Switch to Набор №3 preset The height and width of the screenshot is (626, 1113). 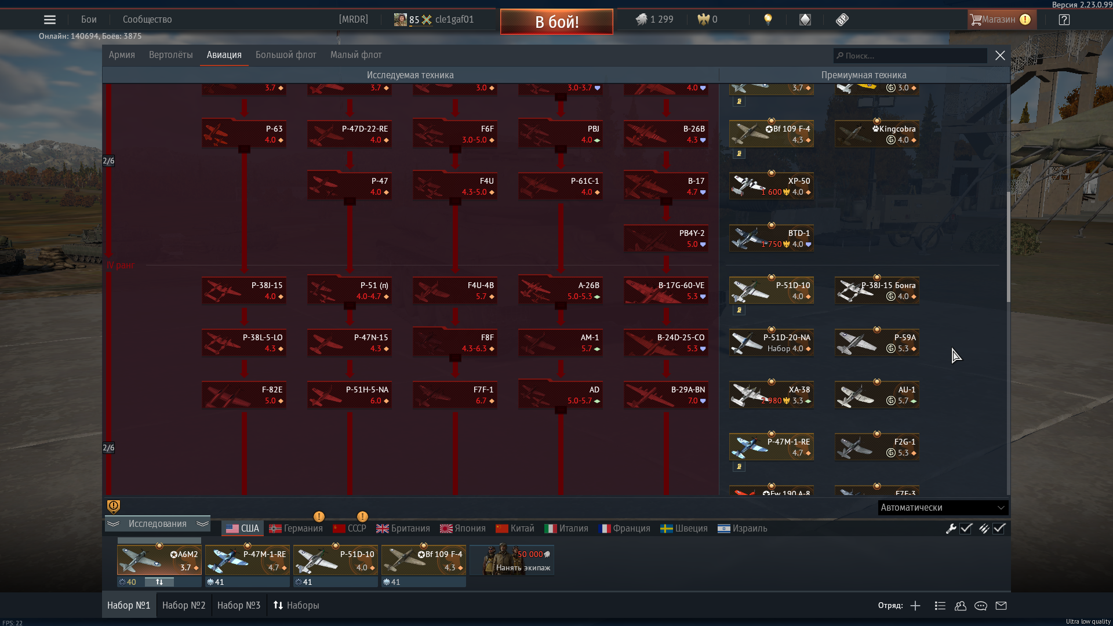tap(239, 605)
